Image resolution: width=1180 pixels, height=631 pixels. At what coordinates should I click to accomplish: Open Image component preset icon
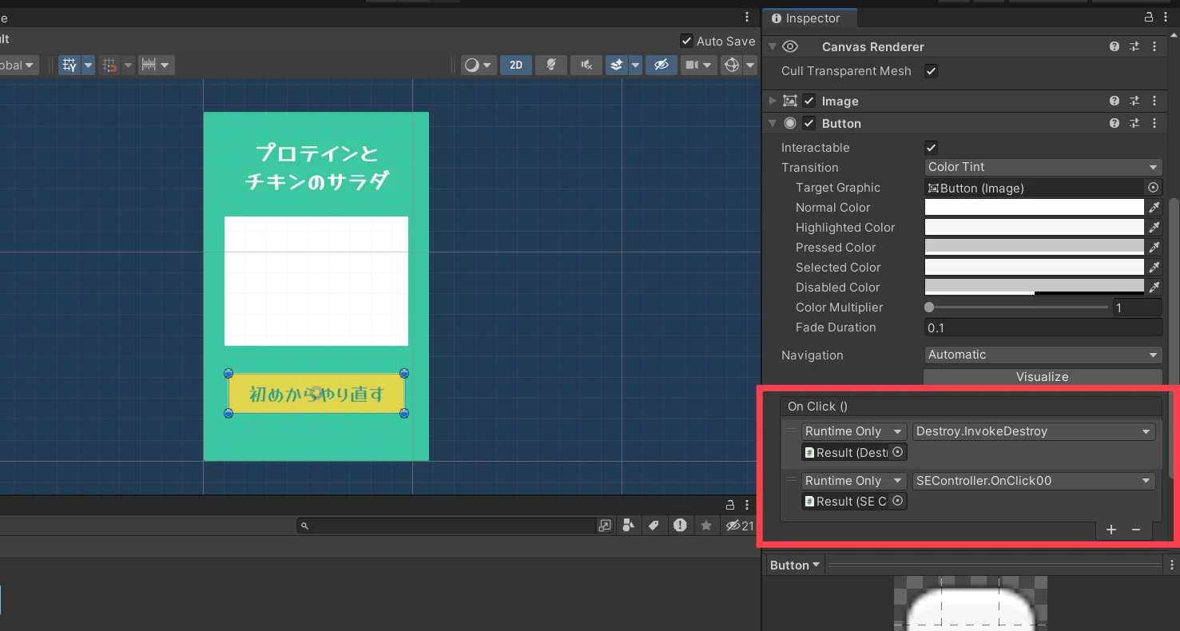(x=1134, y=101)
